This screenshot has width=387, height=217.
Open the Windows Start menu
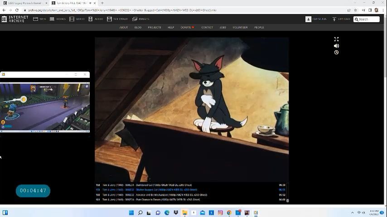pyautogui.click(x=131, y=212)
